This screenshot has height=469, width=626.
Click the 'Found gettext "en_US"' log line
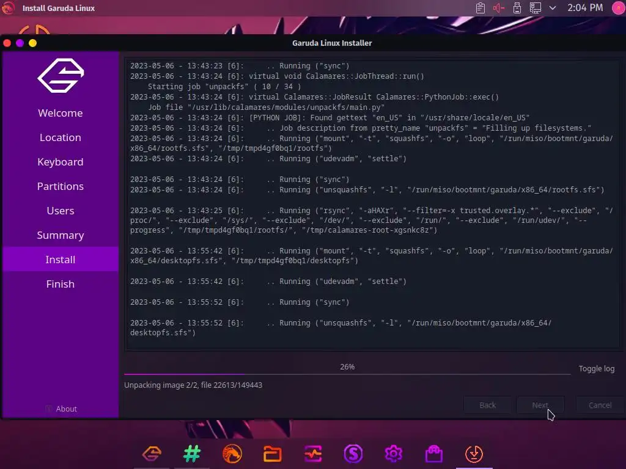click(x=330, y=118)
